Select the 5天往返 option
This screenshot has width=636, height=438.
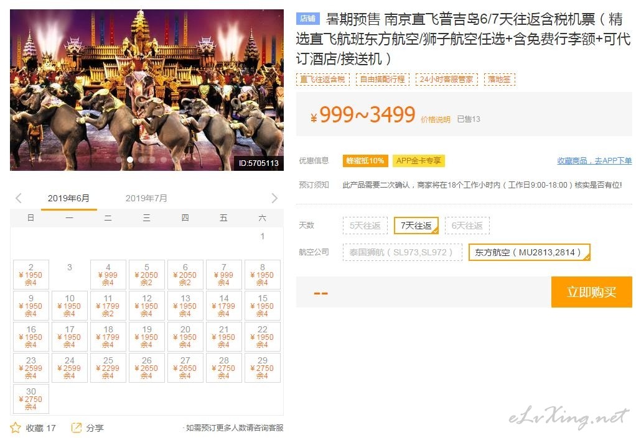pyautogui.click(x=365, y=226)
